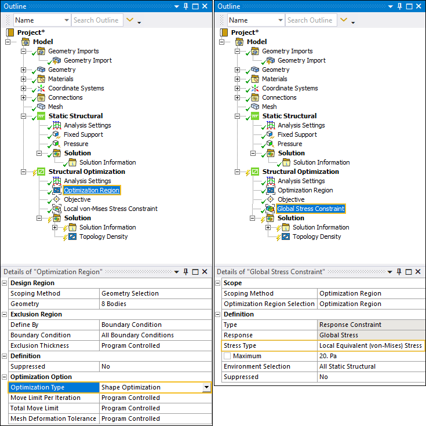Pin the Details of Global Stress Constraint panel

click(399, 272)
